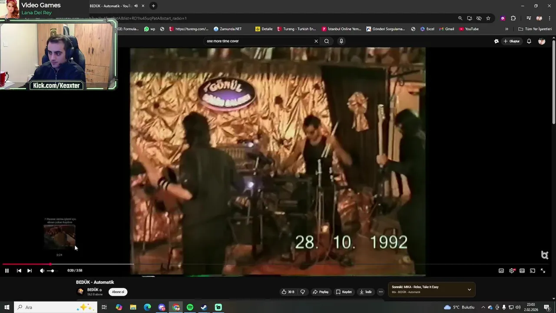The image size is (556, 313).
Task: Toggle subtitles in the player
Action: pos(501,270)
